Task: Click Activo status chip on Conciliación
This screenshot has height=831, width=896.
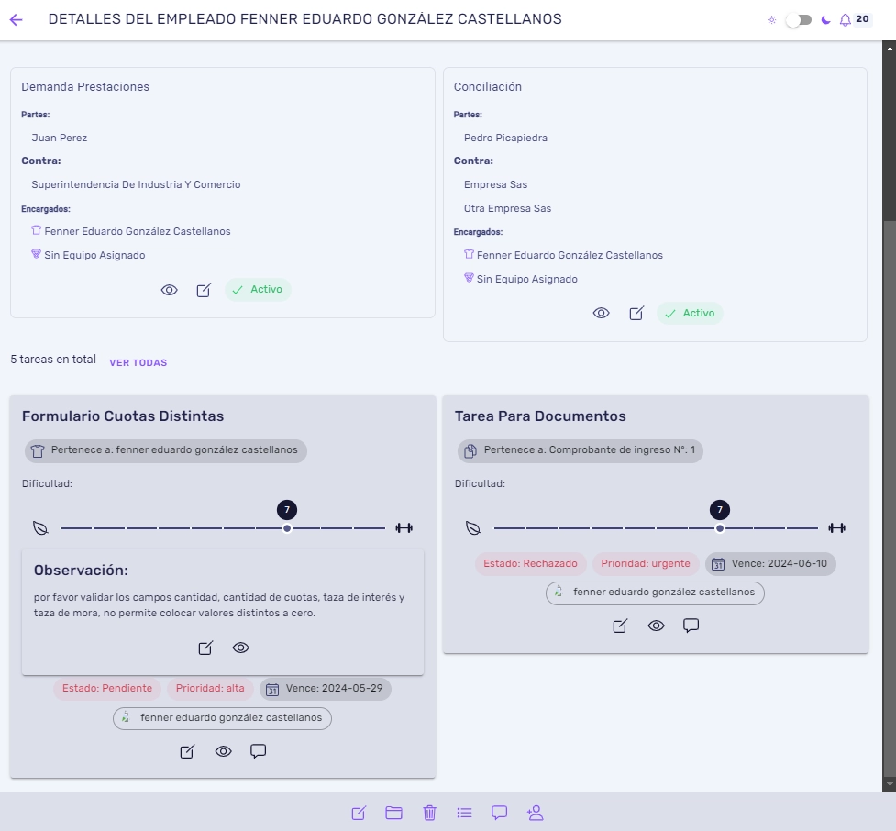Action: [690, 313]
